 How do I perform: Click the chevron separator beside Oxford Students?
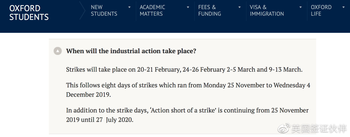tap(82, 10)
